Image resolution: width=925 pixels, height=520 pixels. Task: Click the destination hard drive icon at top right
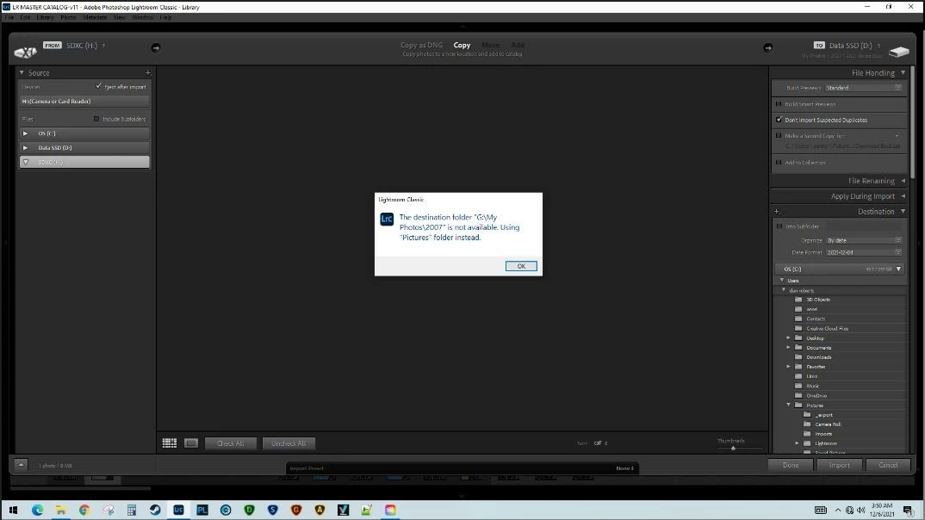pyautogui.click(x=899, y=52)
